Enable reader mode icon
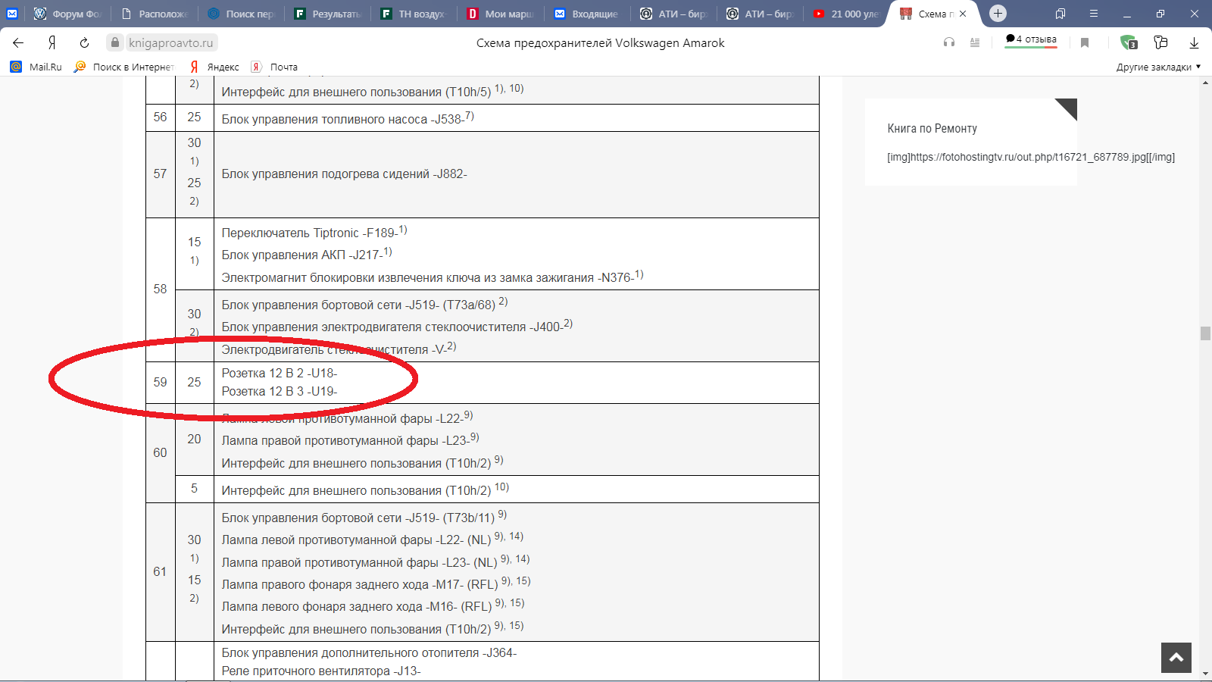The image size is (1212, 682). [975, 42]
